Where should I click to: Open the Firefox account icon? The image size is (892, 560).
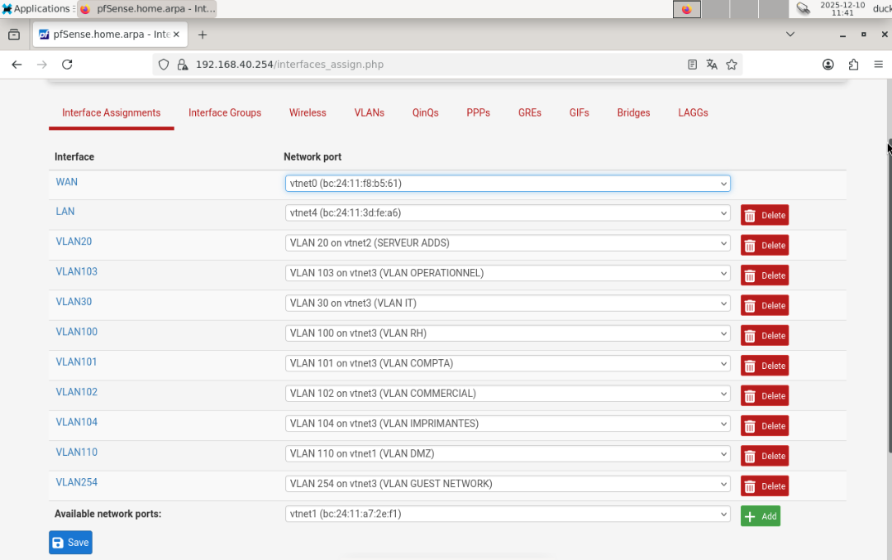828,64
